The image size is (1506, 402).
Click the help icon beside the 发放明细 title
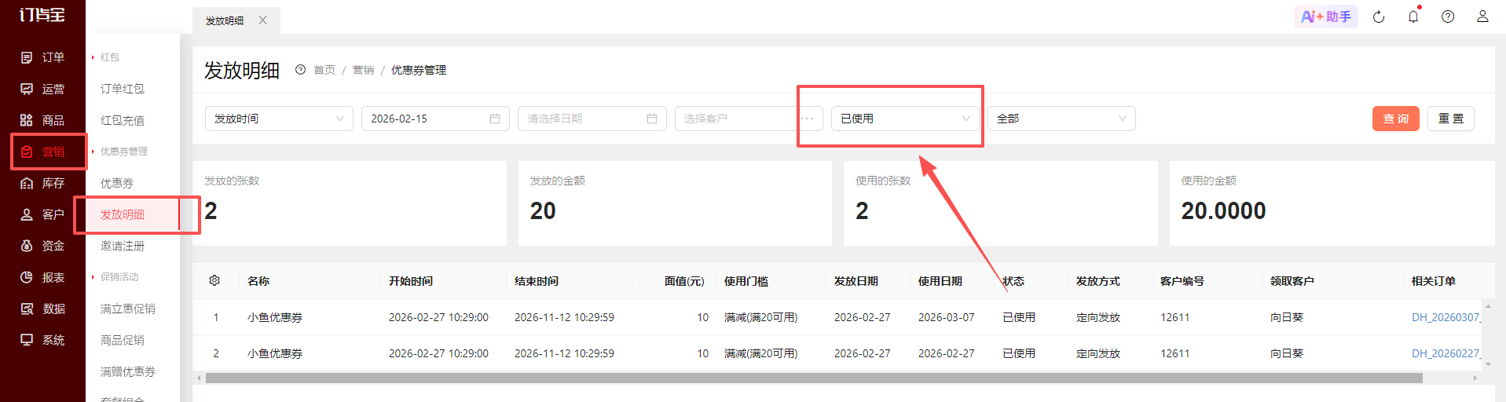coord(300,70)
